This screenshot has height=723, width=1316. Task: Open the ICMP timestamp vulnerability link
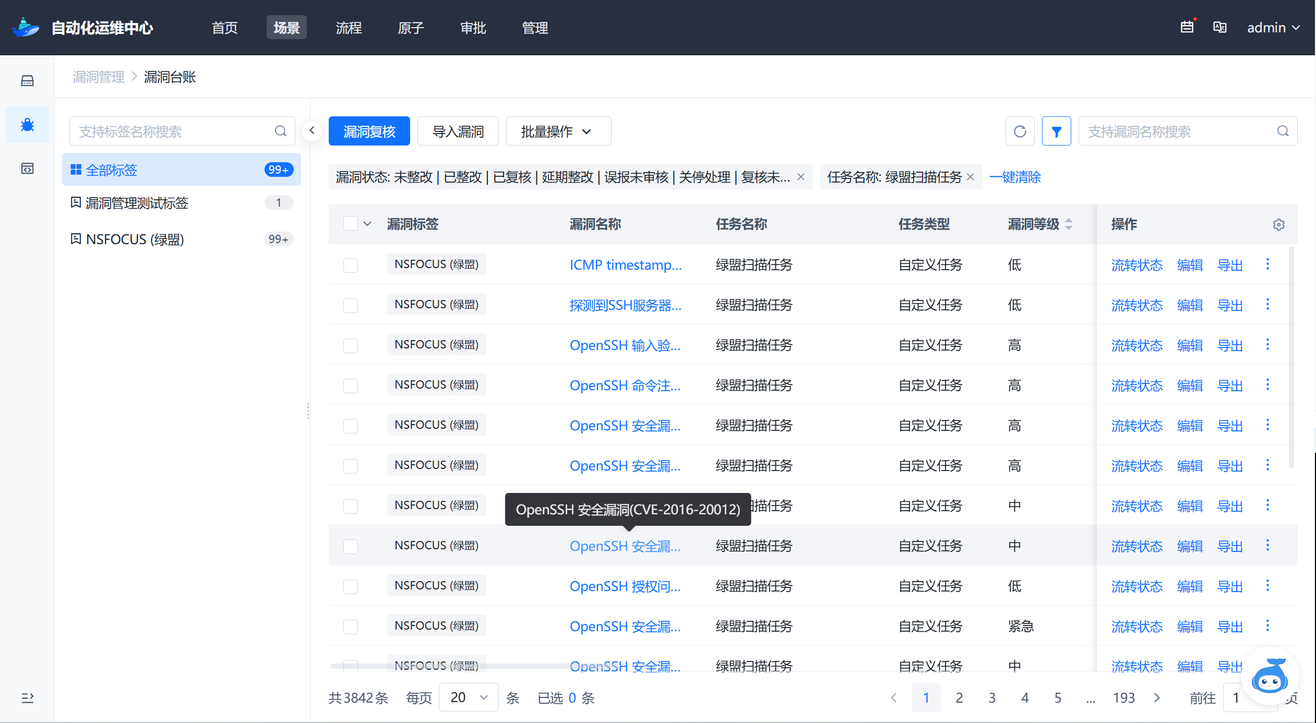click(x=626, y=265)
